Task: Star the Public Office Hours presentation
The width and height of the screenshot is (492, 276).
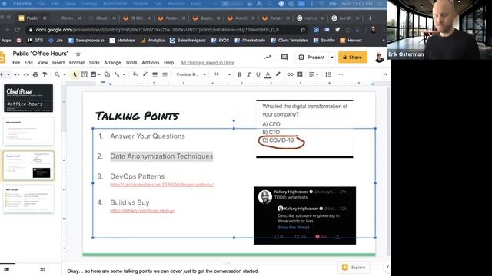Action: (x=78, y=54)
